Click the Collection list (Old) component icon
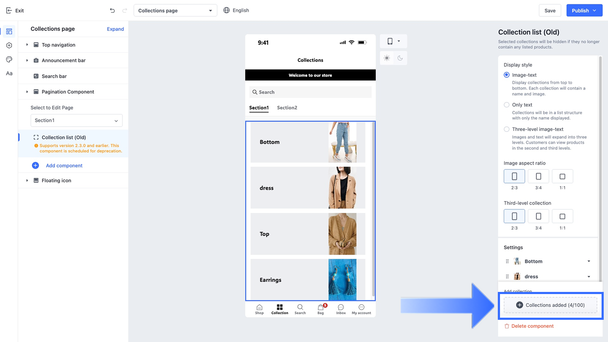Screen dimensions: 608x342 (x=36, y=137)
